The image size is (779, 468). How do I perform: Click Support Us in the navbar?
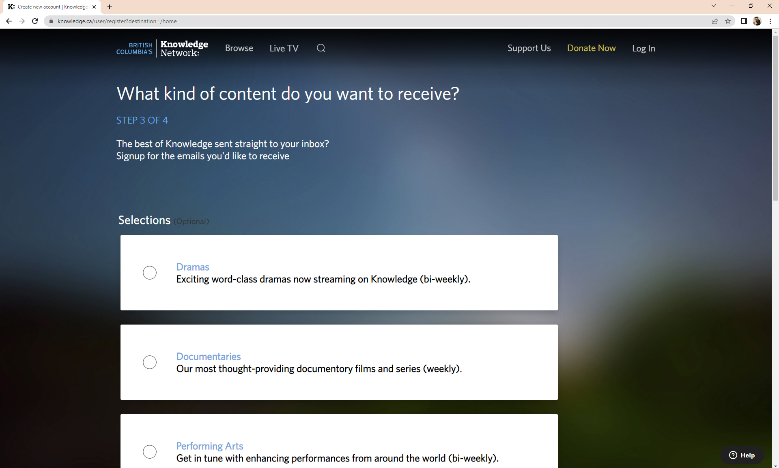click(x=529, y=48)
